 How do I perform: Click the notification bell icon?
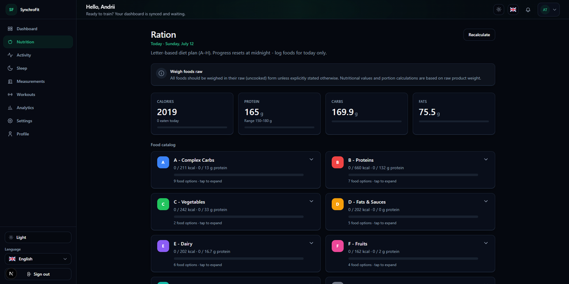528,10
